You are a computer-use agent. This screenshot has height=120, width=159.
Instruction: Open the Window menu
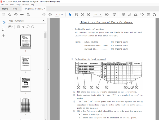point(25,5)
